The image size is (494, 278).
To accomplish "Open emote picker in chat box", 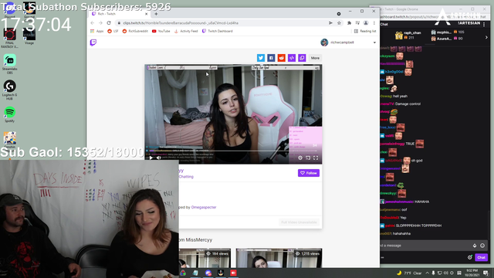I will pyautogui.click(x=482, y=246).
